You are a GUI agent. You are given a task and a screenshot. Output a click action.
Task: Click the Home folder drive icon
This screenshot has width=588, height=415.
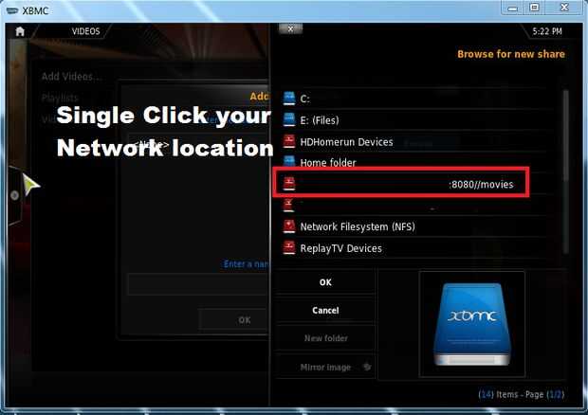[289, 161]
